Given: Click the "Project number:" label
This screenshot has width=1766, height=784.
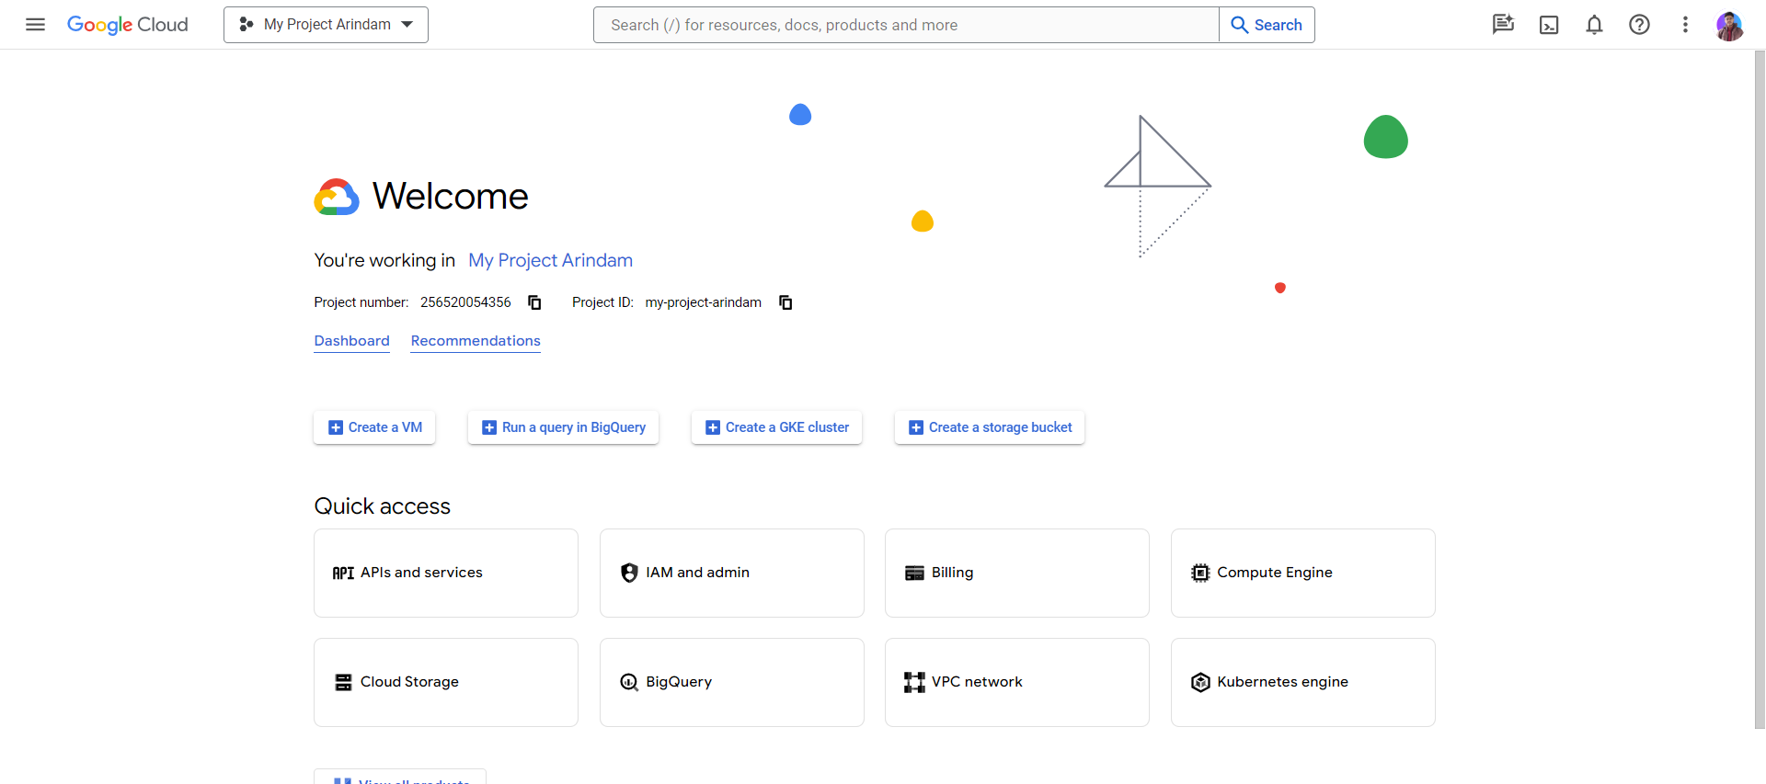Looking at the screenshot, I should pos(361,302).
